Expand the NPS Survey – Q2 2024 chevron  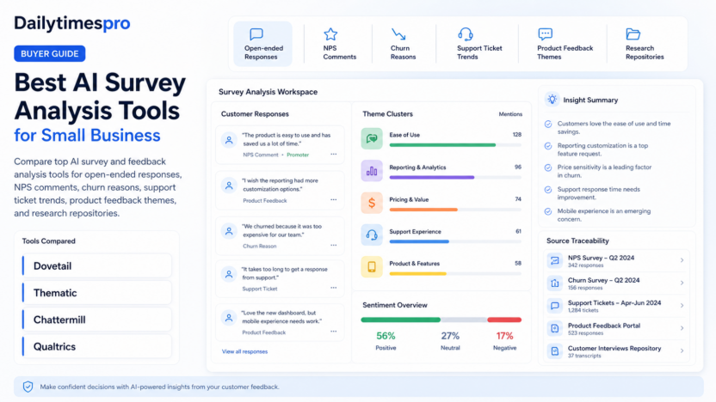coord(682,261)
